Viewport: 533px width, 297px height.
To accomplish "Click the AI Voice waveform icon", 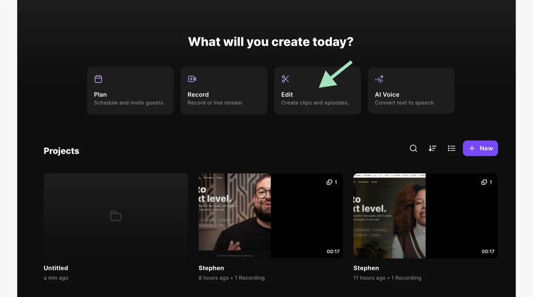I will point(379,79).
